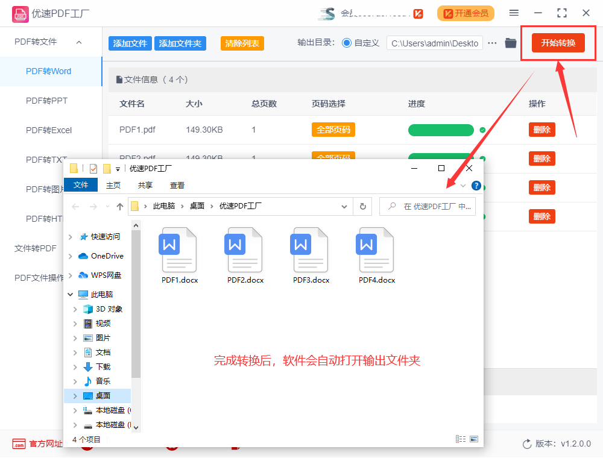Toggle fullscreen icon in app title bar

[562, 13]
